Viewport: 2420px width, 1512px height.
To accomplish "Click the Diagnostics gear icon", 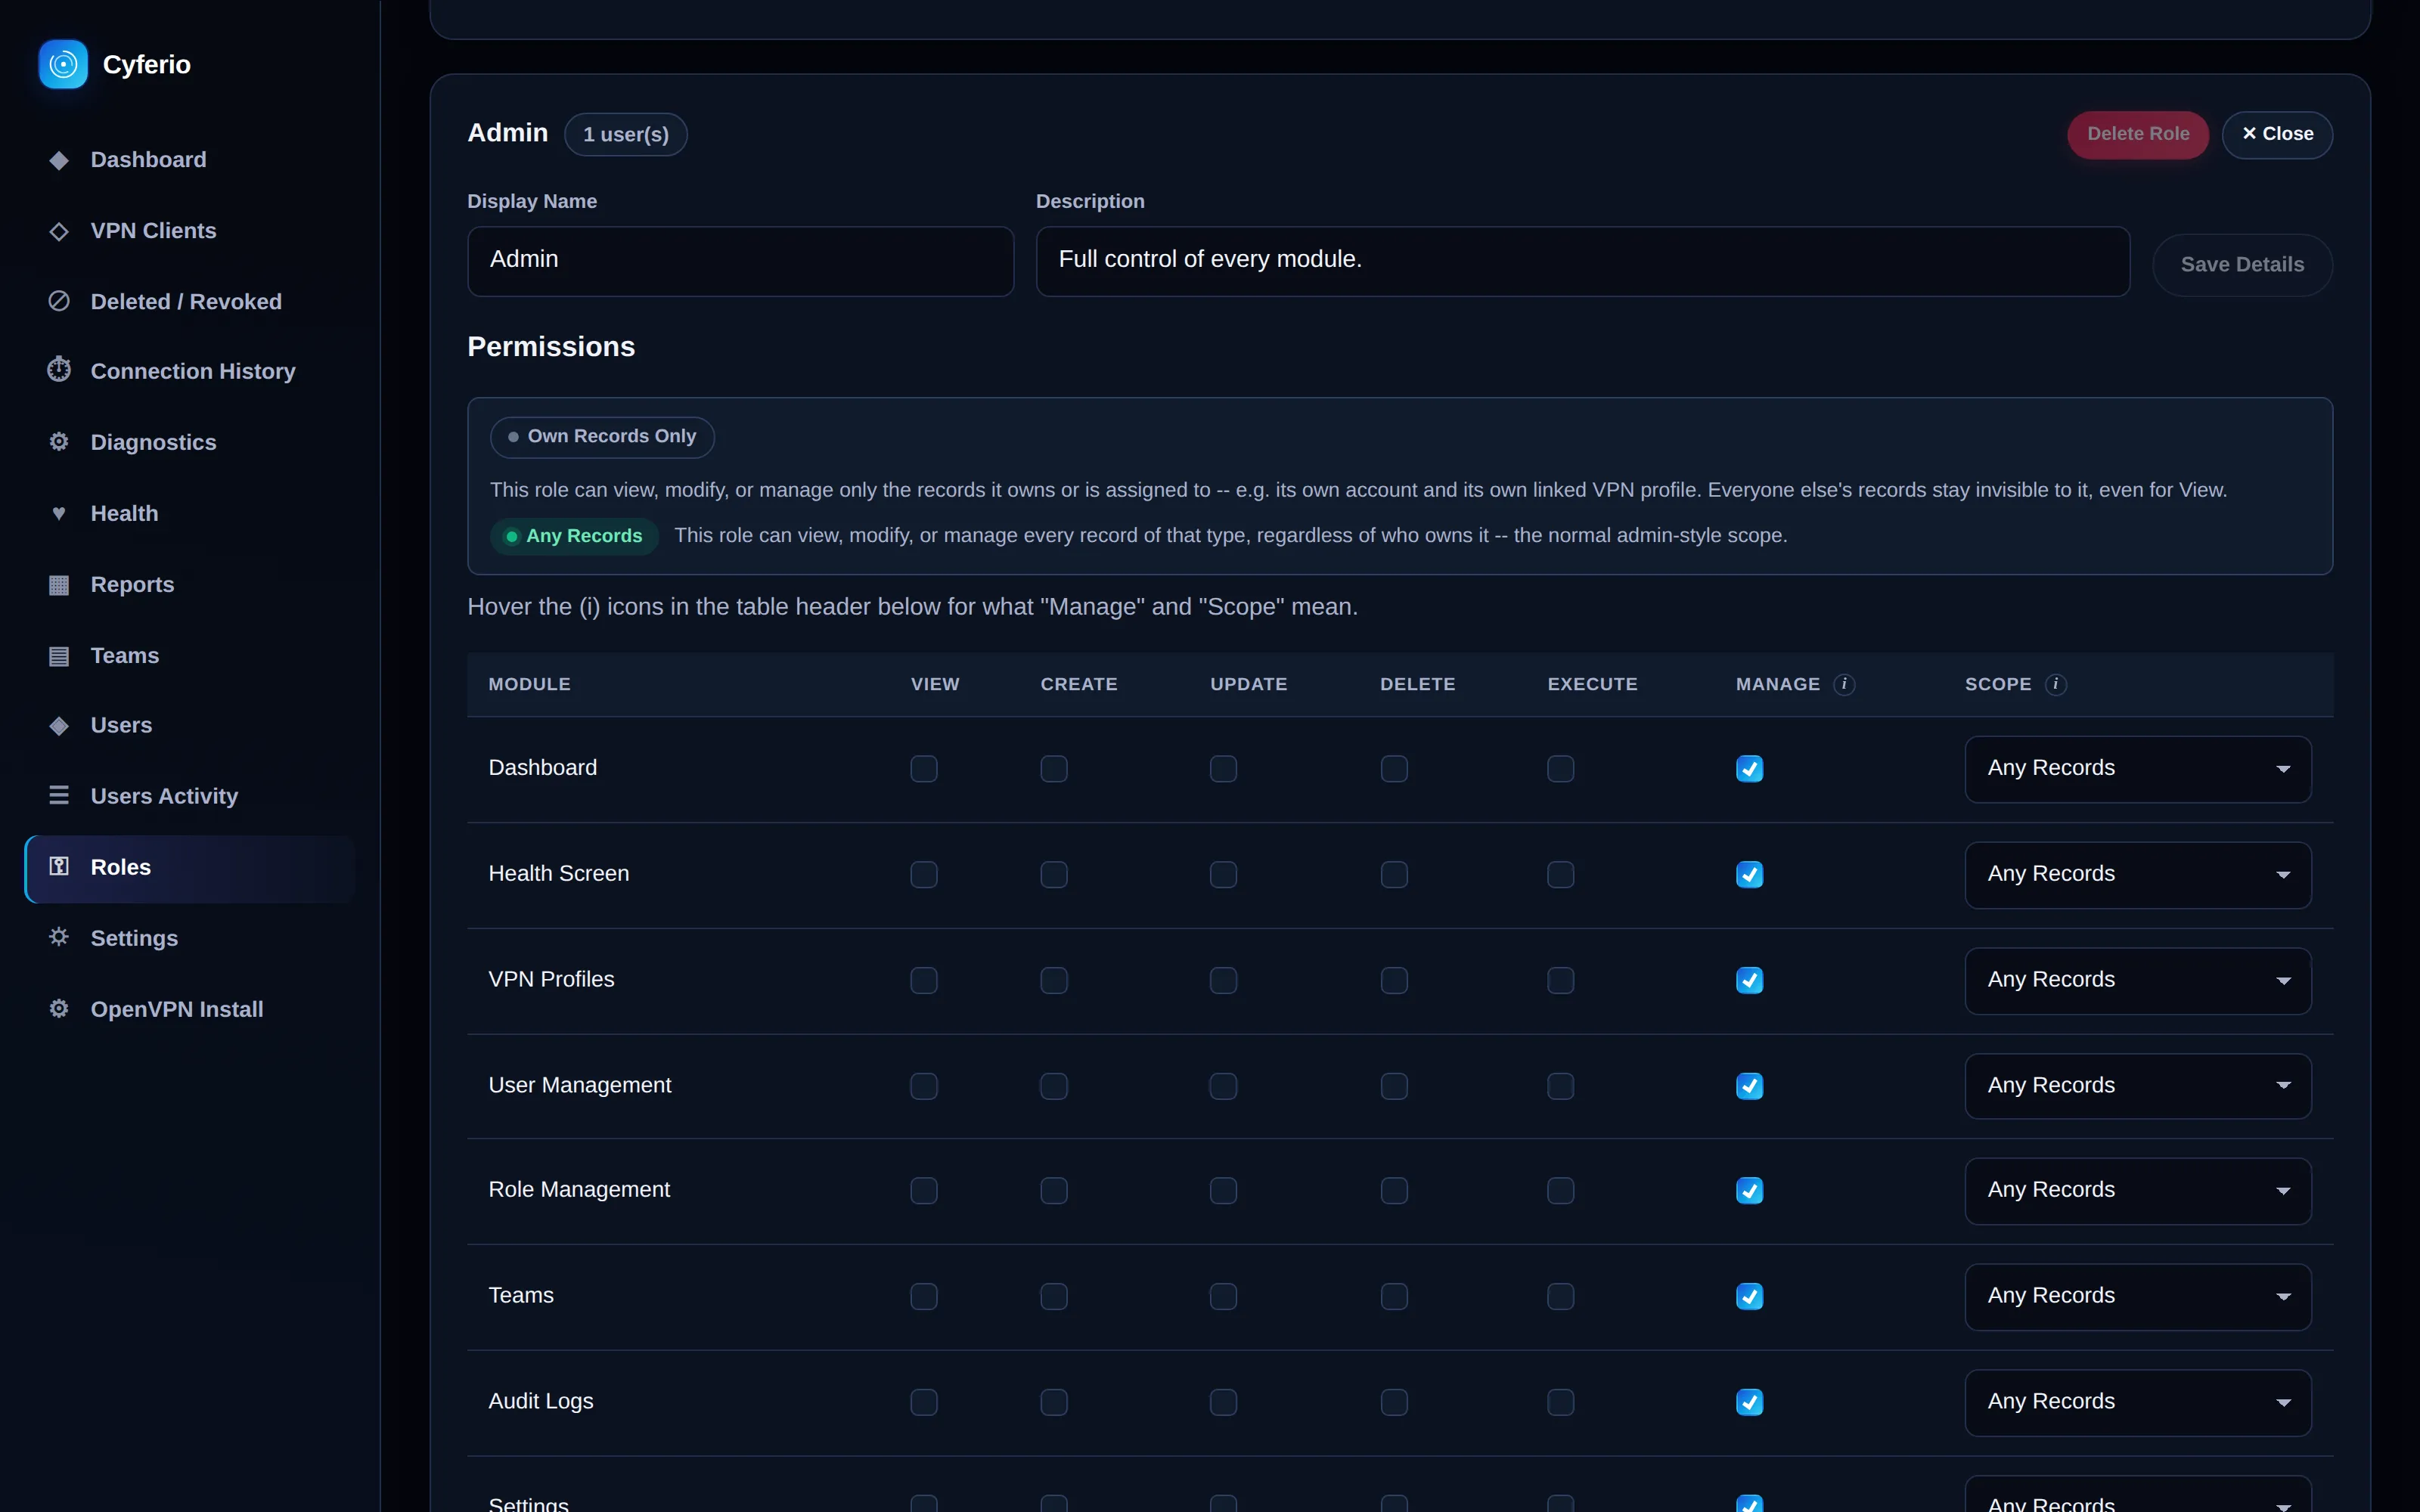I will 59,442.
